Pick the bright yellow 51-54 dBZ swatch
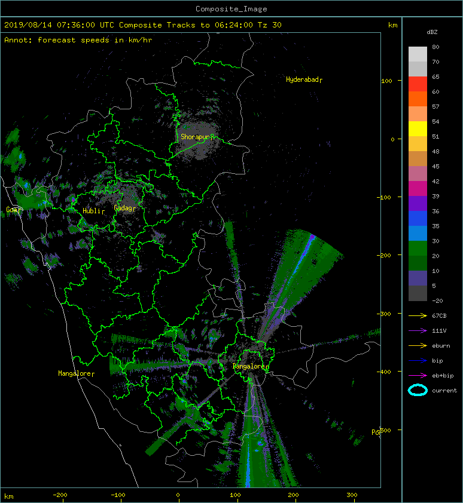The height and width of the screenshot is (503, 463). point(418,128)
